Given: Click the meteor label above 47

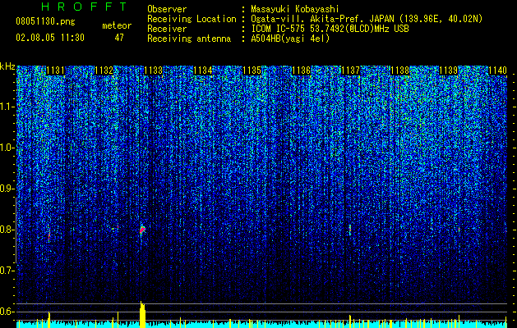Looking at the screenshot, I should tap(117, 25).
